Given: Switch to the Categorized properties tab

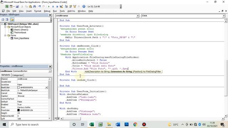Looking at the screenshot, I should tap(17, 75).
